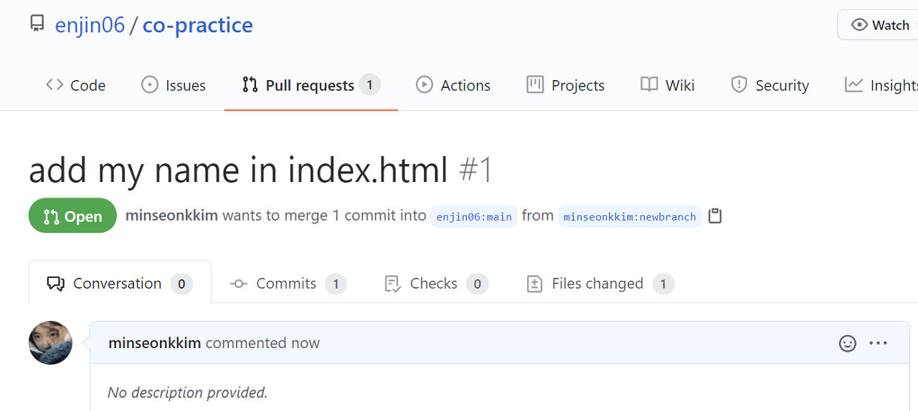
Task: Click the Pull requests counter badge
Action: [x=369, y=85]
